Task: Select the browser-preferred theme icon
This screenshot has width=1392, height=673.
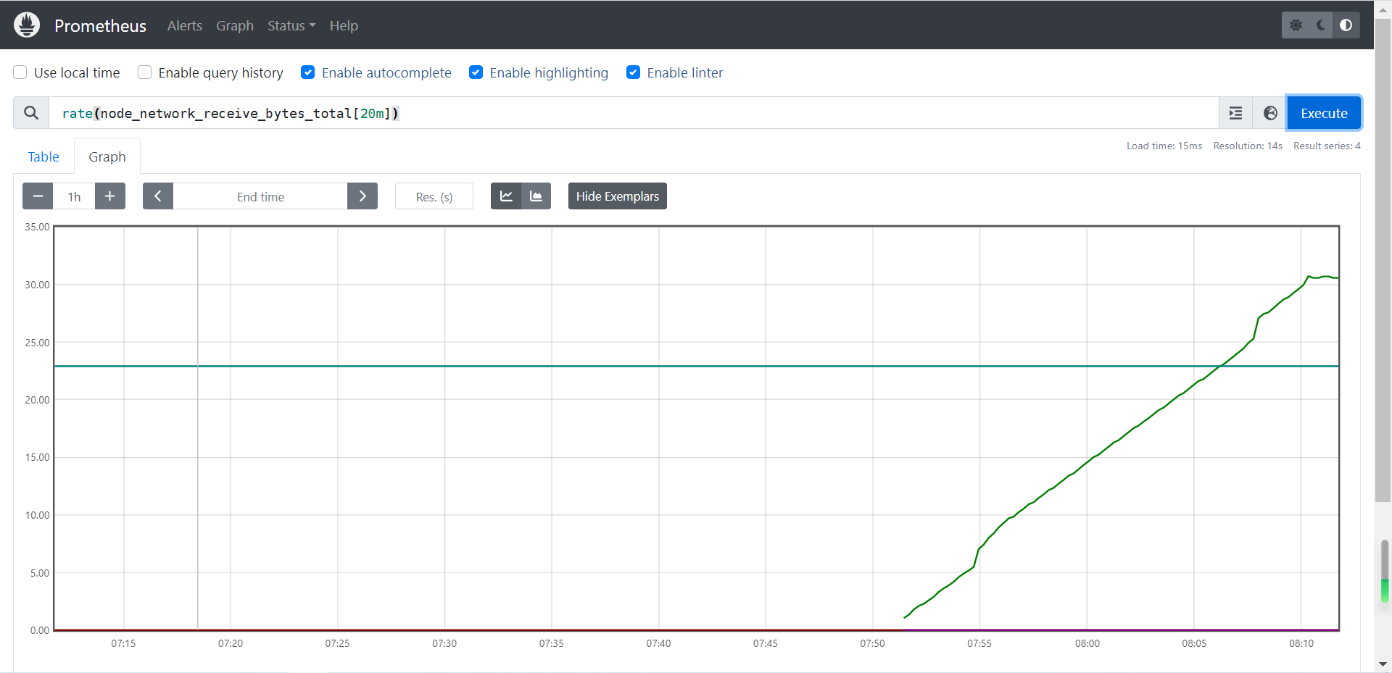Action: coord(1346,25)
